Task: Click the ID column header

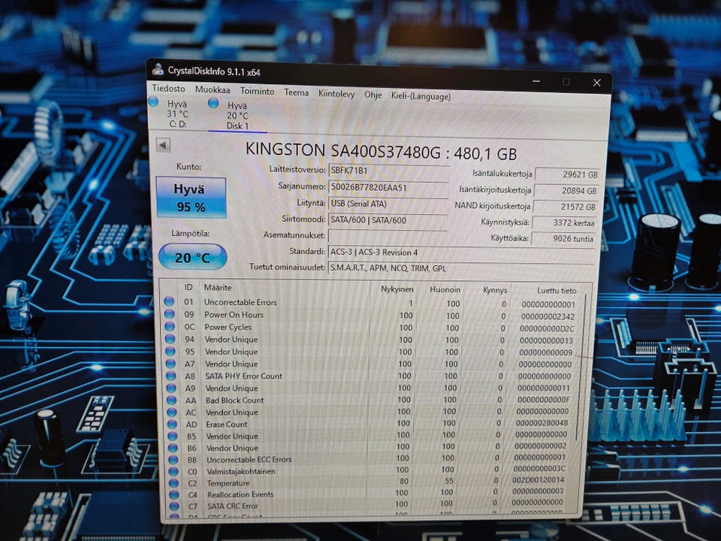Action: 189,287
